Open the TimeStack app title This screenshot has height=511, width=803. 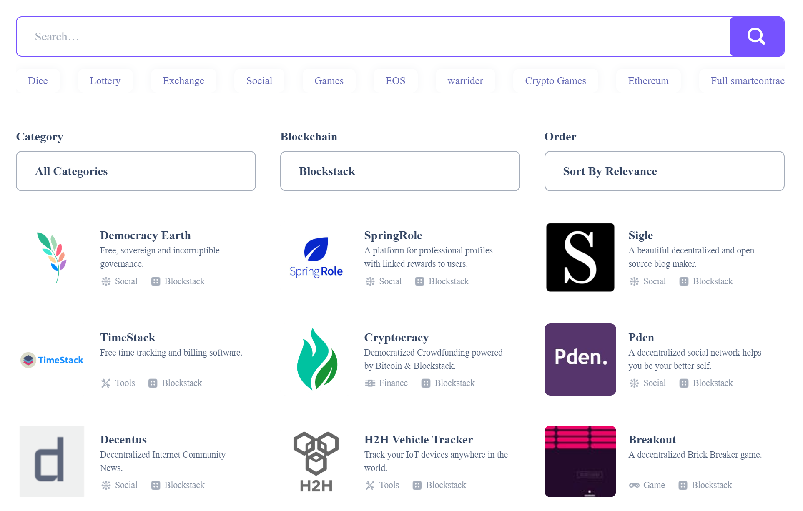(128, 338)
